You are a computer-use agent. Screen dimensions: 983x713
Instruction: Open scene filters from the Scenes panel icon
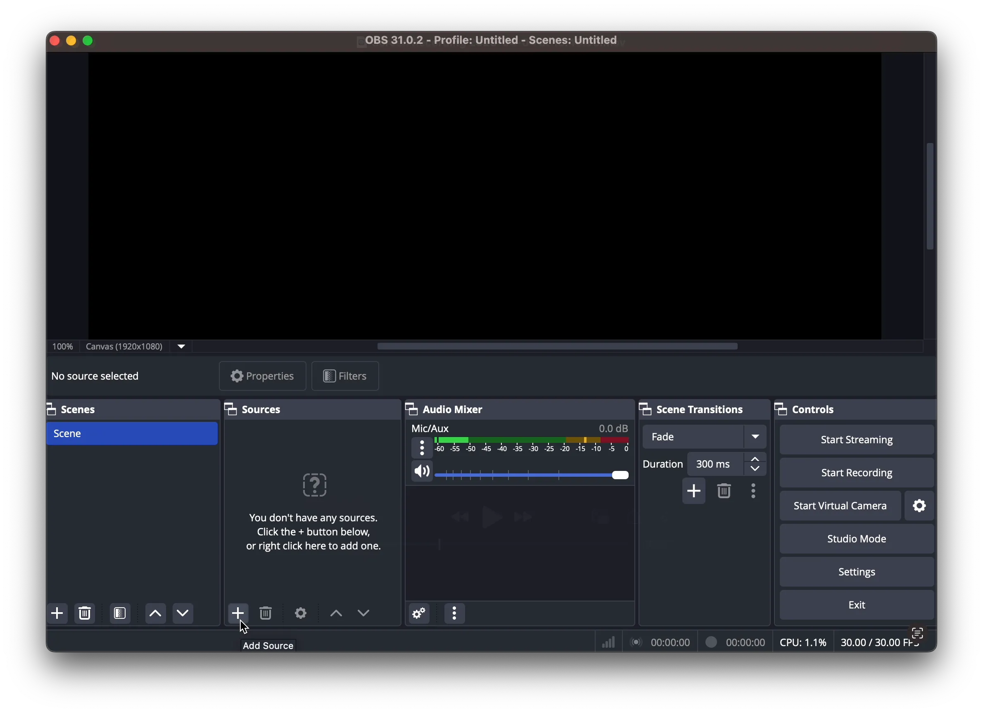coord(120,613)
